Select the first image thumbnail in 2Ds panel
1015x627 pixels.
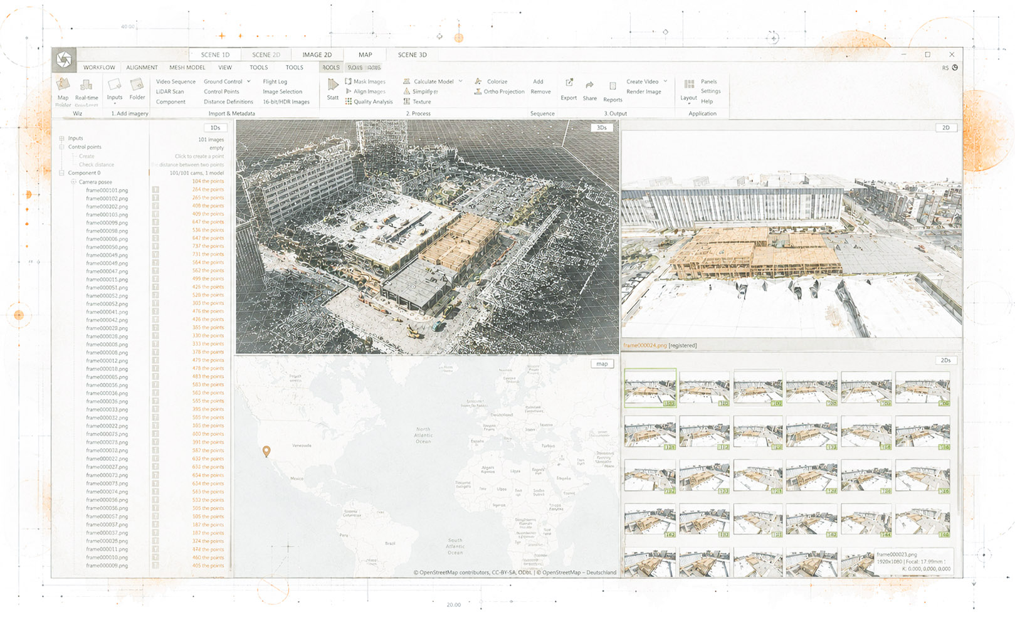point(650,388)
